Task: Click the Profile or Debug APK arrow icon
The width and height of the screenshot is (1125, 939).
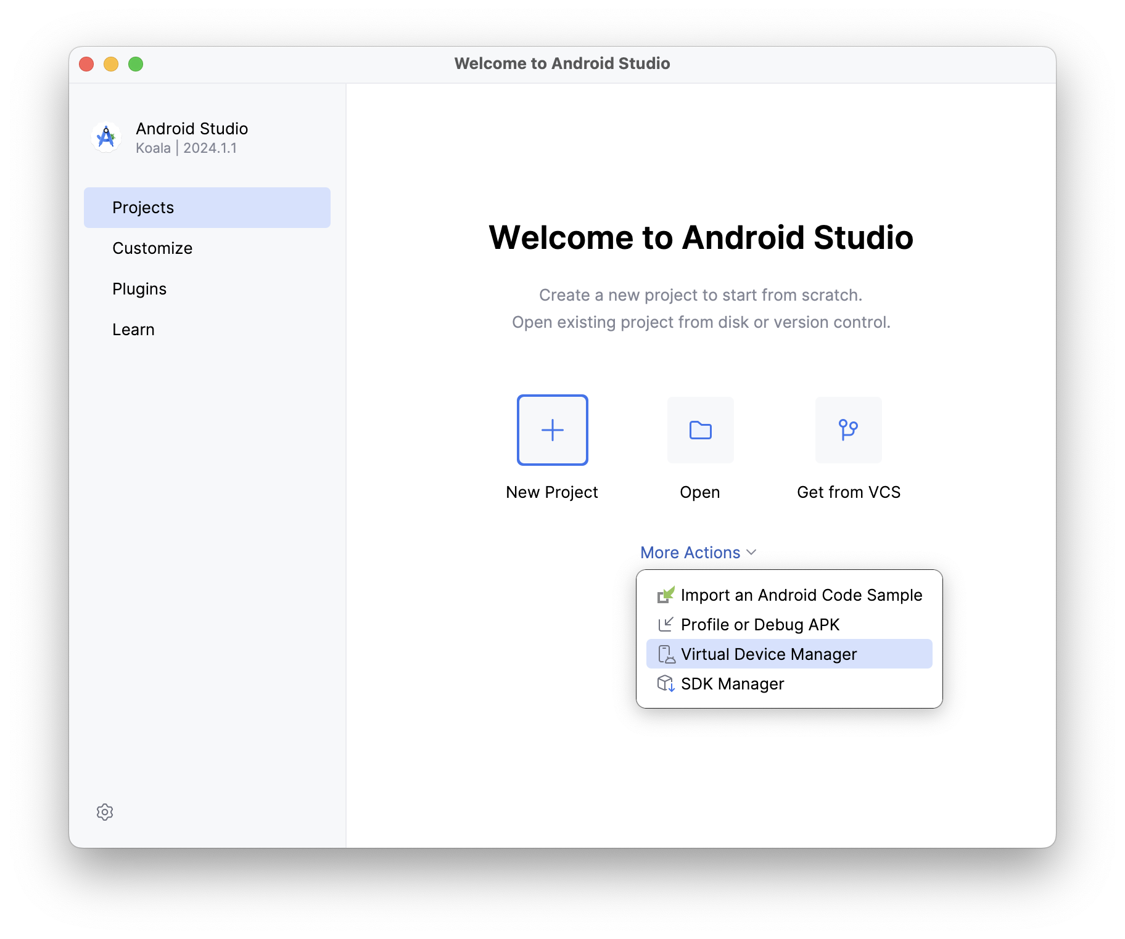Action: (x=666, y=624)
